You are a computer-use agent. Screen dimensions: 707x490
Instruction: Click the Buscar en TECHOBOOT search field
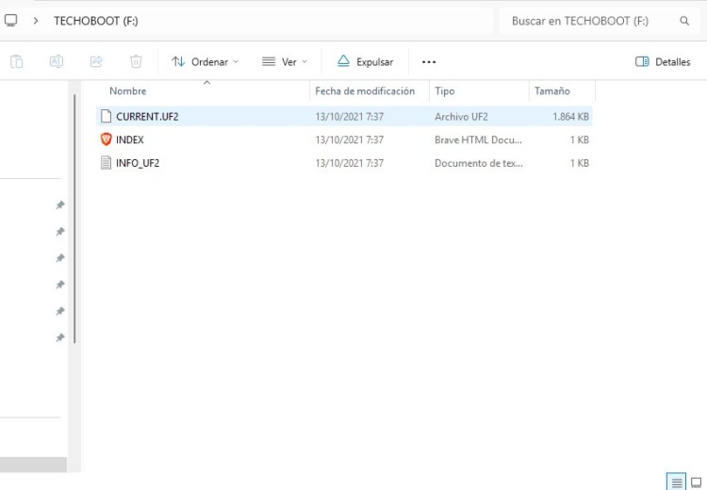tap(589, 21)
